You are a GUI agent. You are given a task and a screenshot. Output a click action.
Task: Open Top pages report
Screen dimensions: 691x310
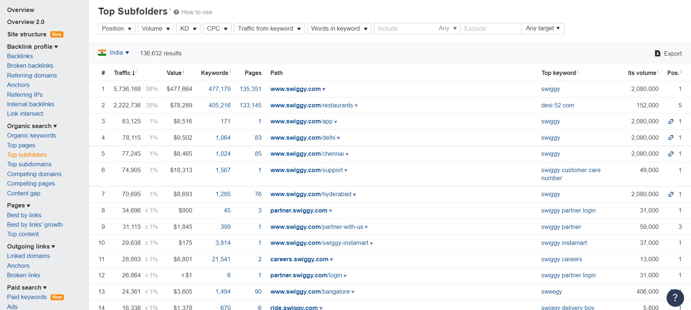[x=21, y=145]
